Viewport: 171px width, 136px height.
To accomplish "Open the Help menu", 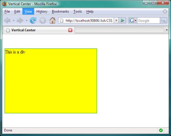I will [90, 12].
